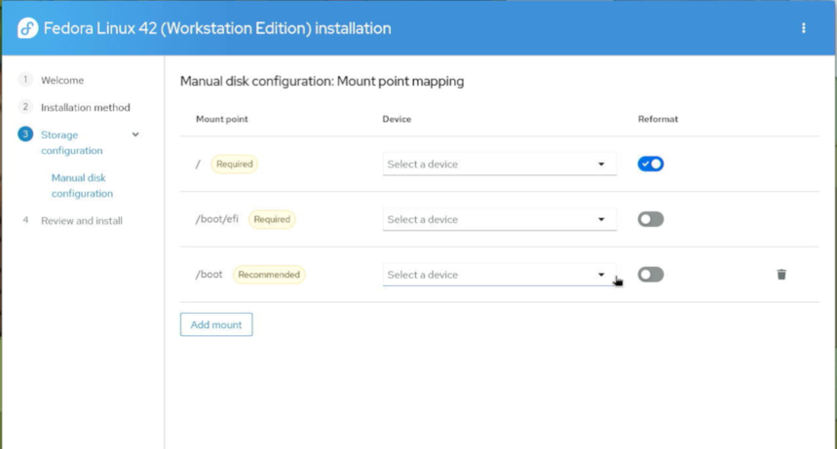This screenshot has width=837, height=449.
Task: Toggle reformat switch for / mount
Action: click(x=651, y=164)
